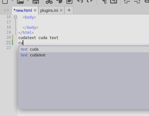149x116 pixels.
Task: Click the Unindent lines toolbar icon
Action: point(137,1)
